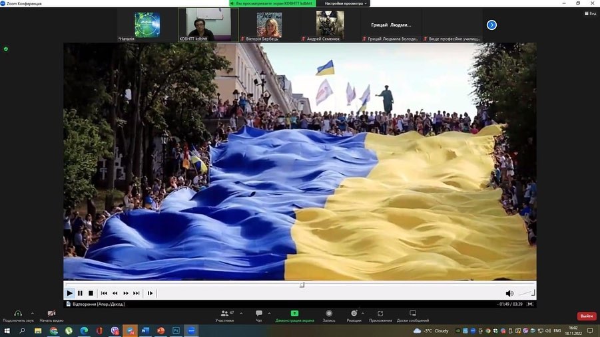Open Windows taskbar search
600x337 pixels.
22,330
